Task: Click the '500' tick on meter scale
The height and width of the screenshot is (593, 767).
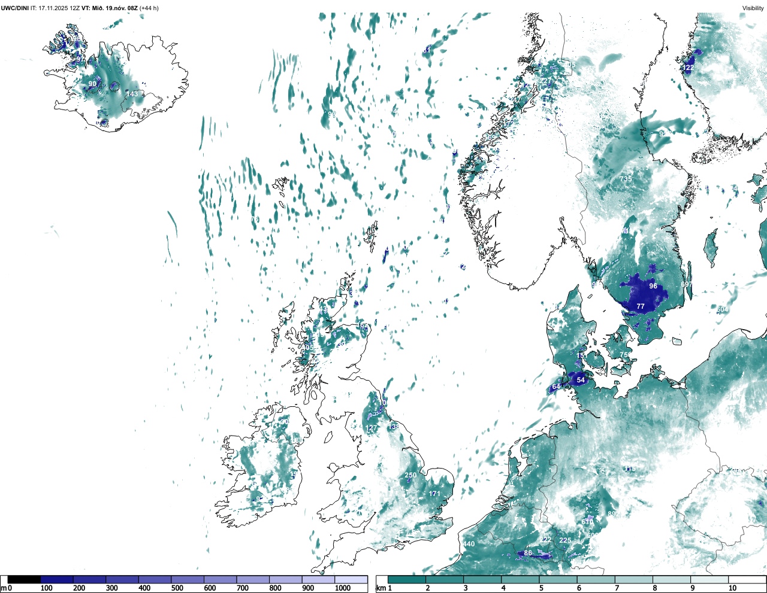Action: tap(177, 588)
